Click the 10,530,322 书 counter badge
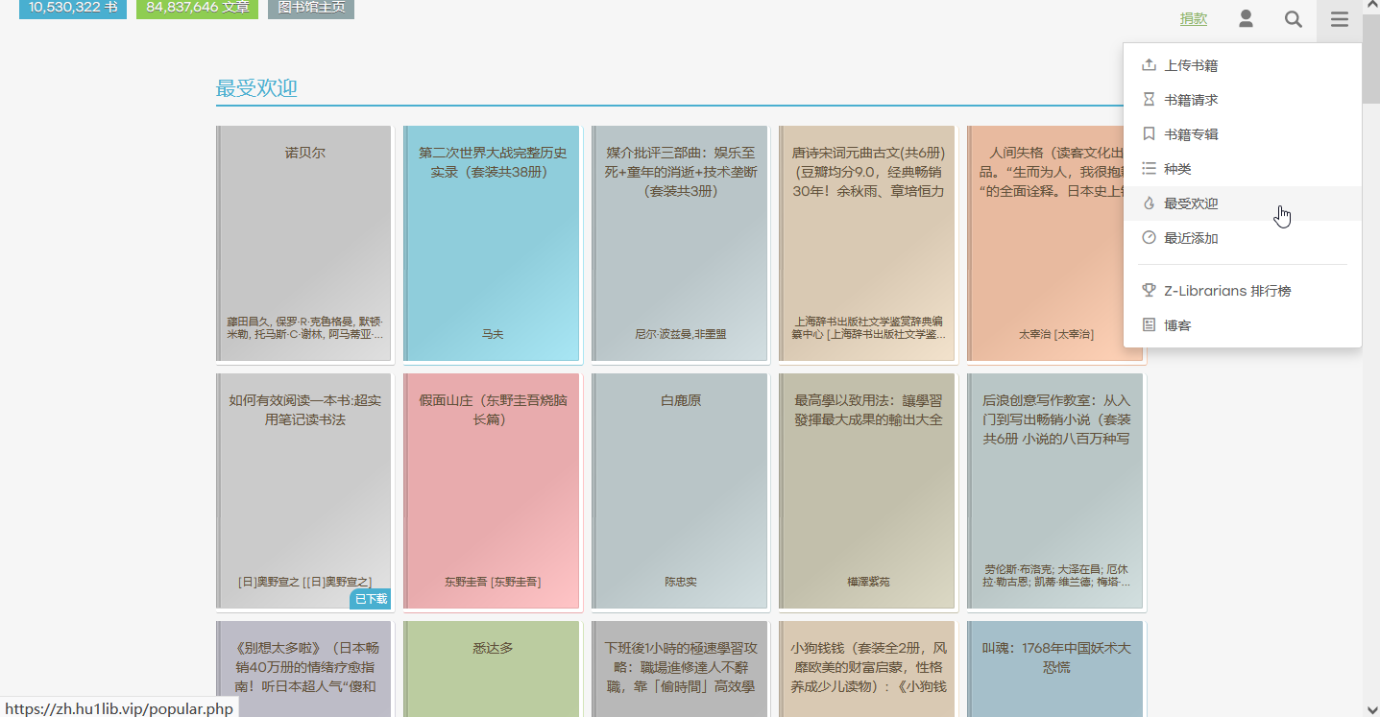 73,8
